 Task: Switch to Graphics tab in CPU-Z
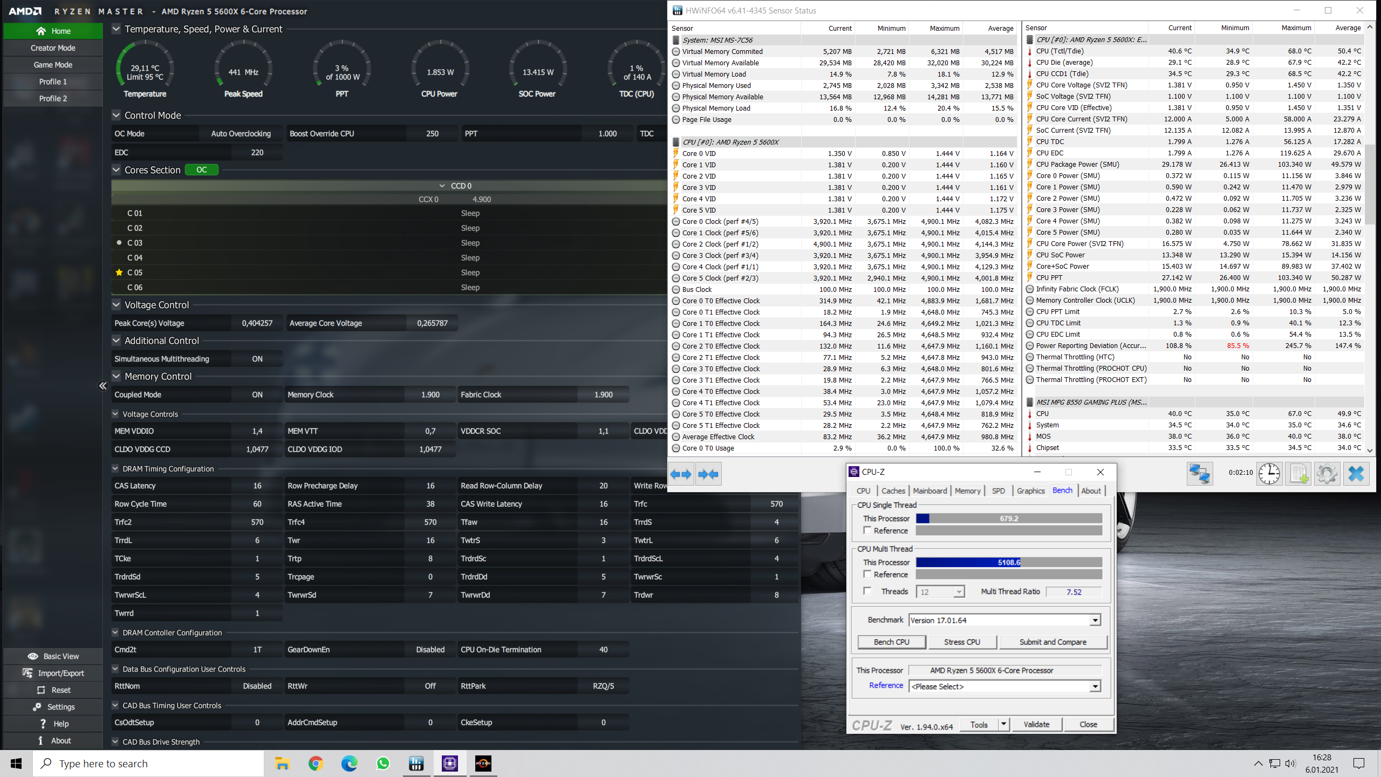coord(1031,491)
